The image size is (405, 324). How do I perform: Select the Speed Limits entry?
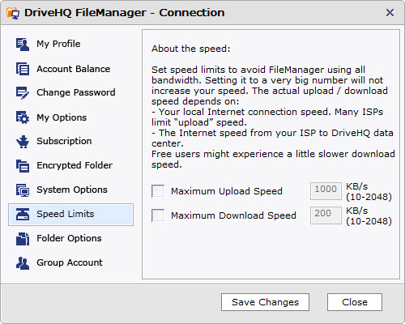[70, 215]
